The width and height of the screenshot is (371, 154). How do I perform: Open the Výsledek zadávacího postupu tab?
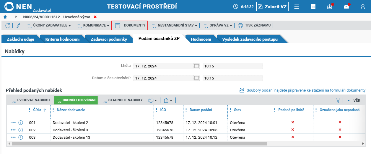point(250,39)
